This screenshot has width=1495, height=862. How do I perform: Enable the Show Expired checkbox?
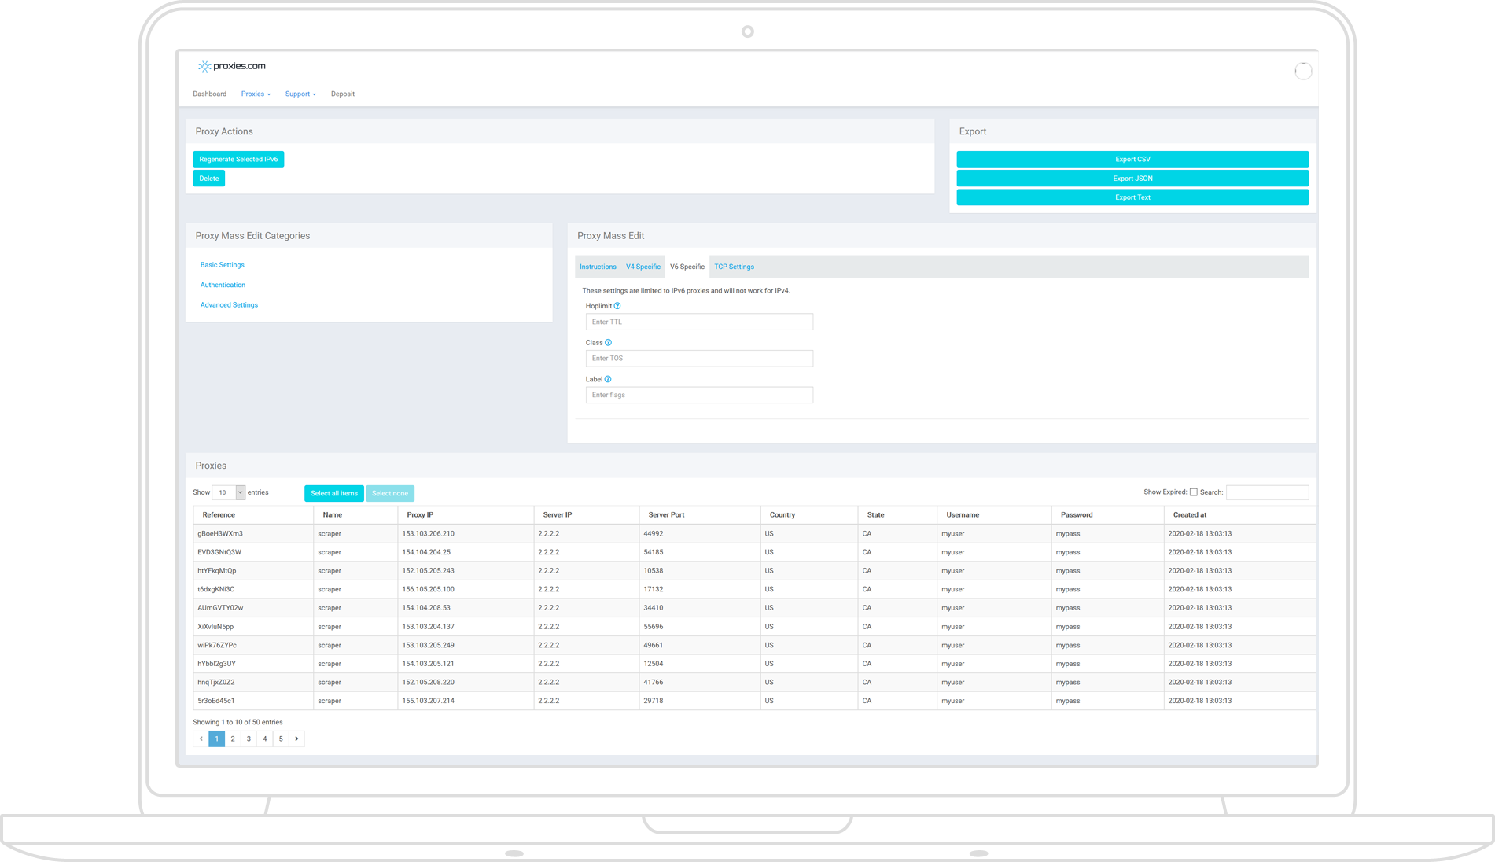coord(1193,492)
